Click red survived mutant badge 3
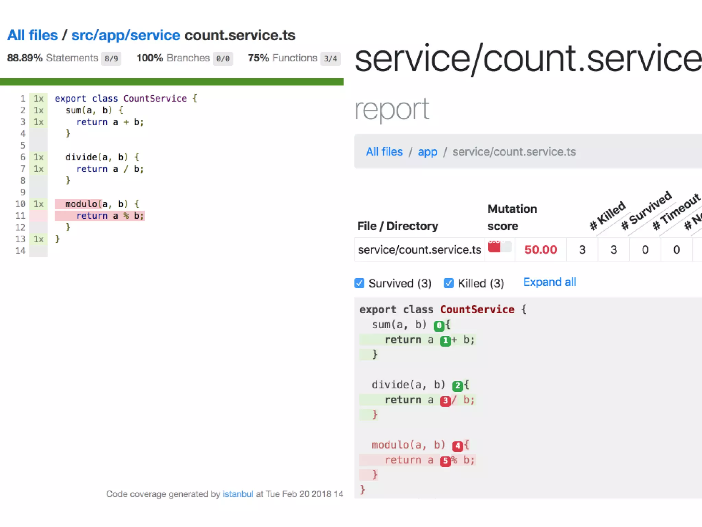Image resolution: width=702 pixels, height=527 pixels. [x=445, y=401]
